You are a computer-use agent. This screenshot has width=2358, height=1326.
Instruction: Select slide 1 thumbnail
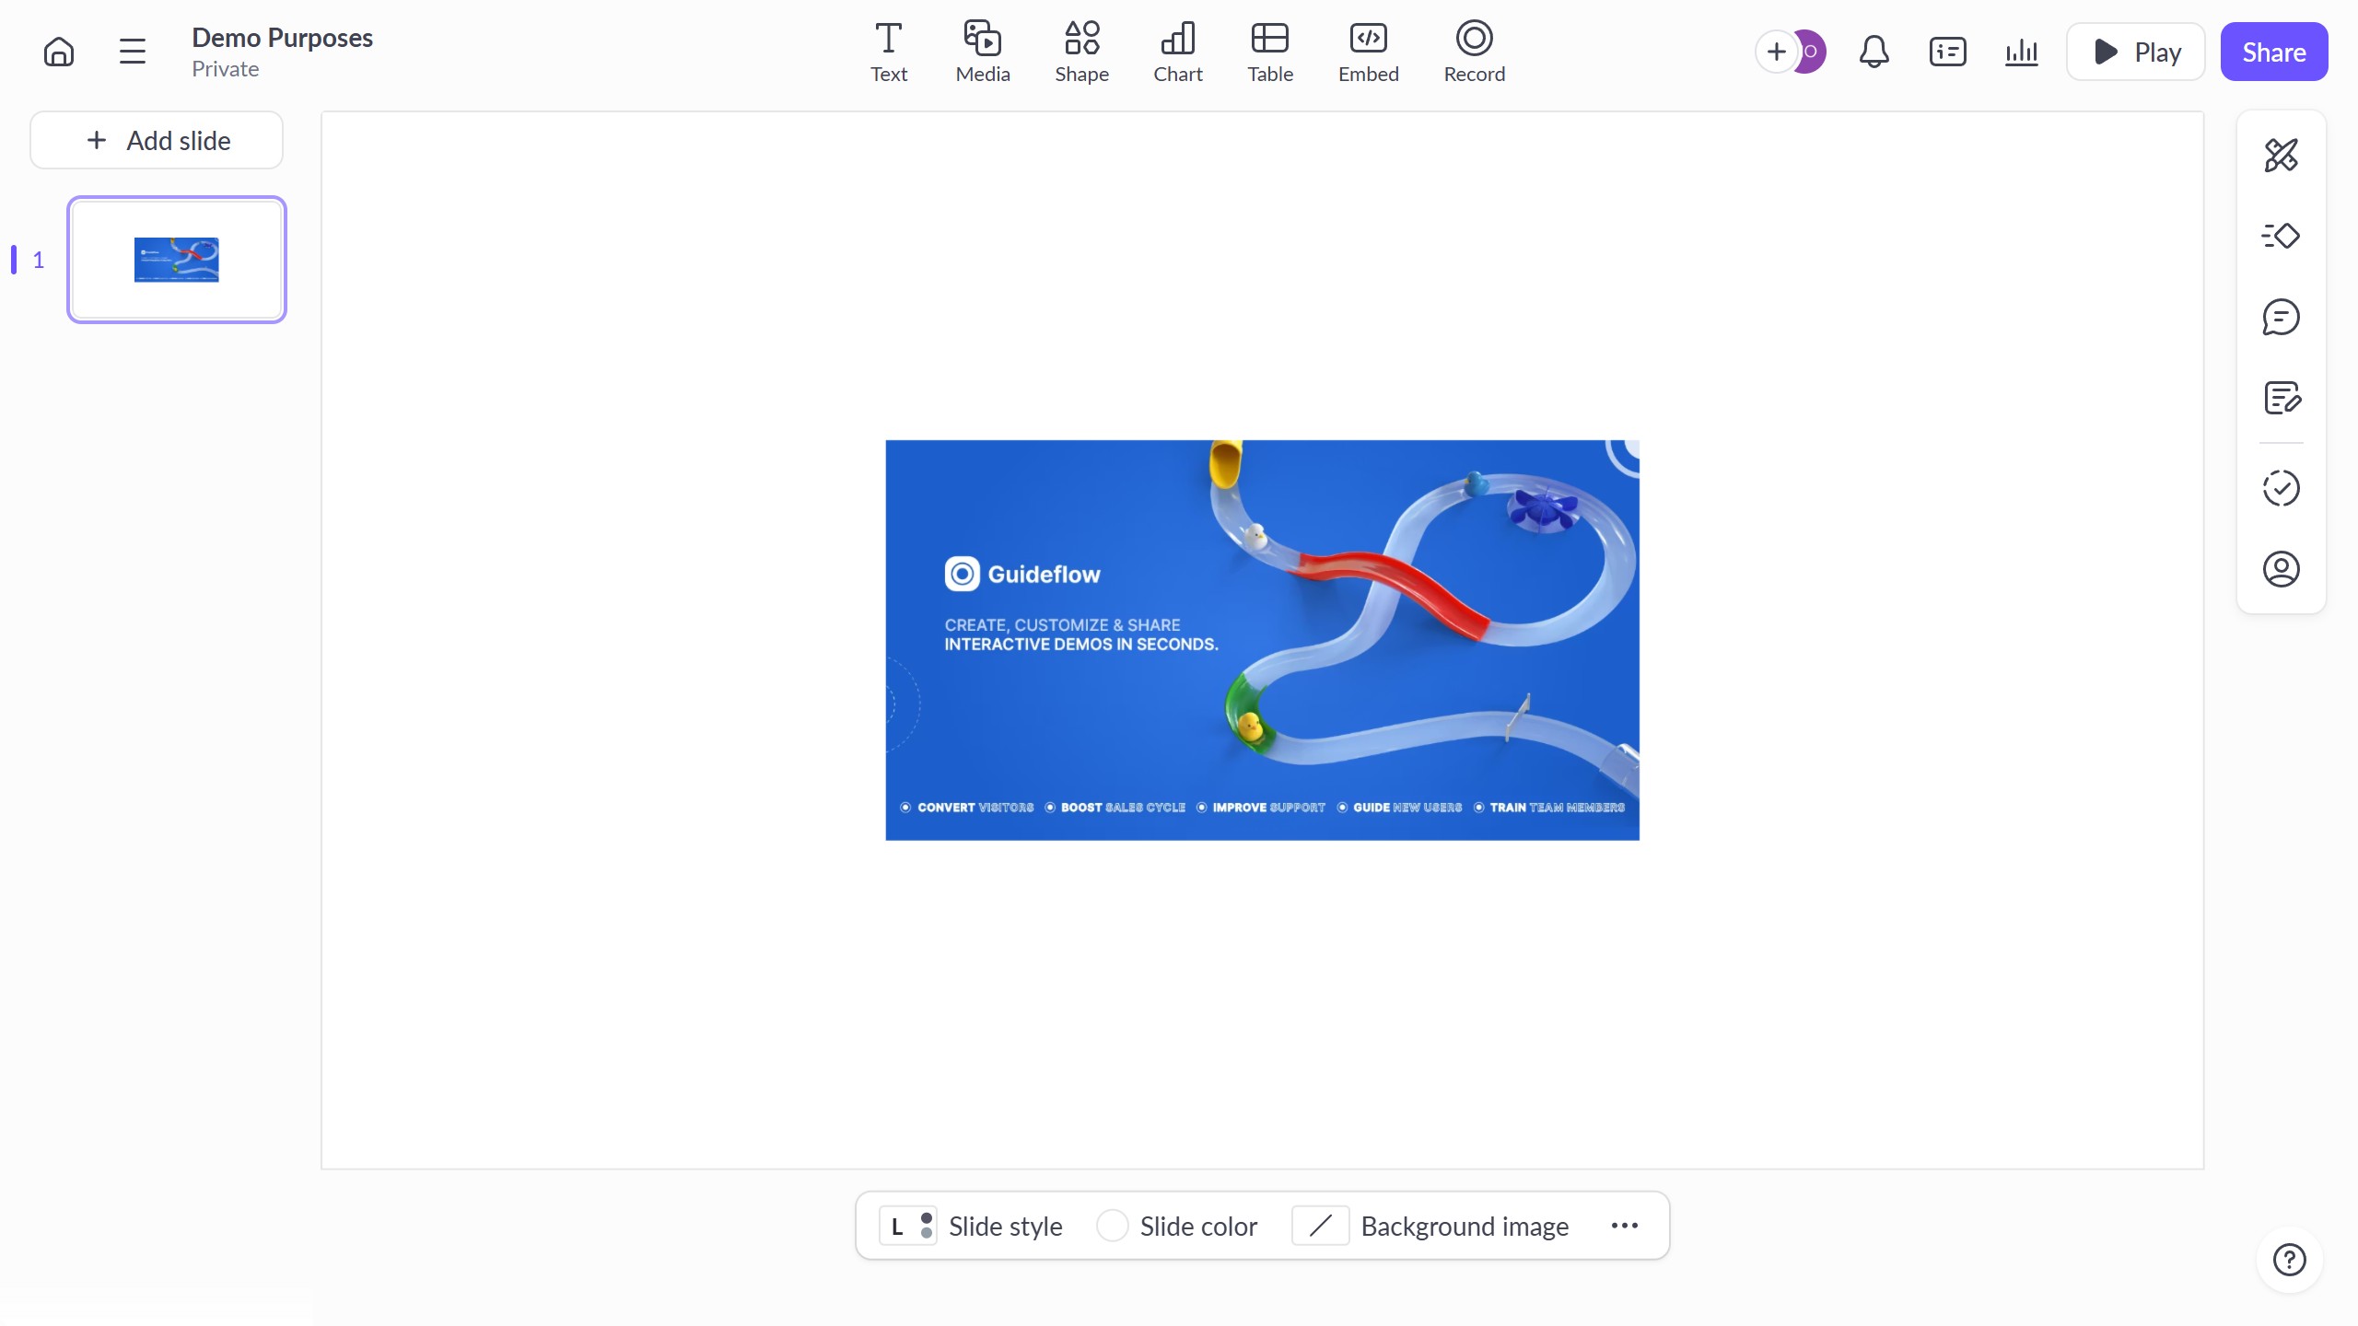(177, 260)
